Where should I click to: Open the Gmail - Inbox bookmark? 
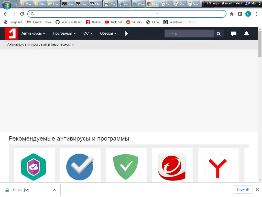(x=39, y=22)
